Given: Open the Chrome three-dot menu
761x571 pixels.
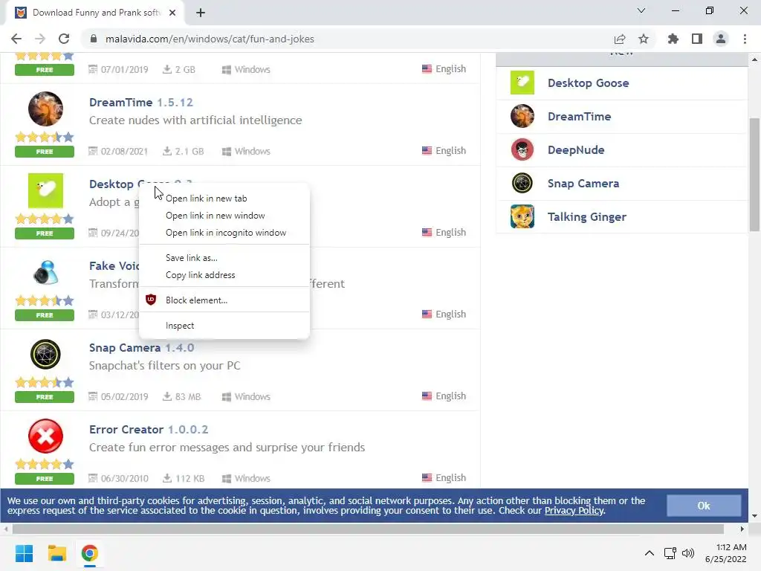Looking at the screenshot, I should pos(745,39).
